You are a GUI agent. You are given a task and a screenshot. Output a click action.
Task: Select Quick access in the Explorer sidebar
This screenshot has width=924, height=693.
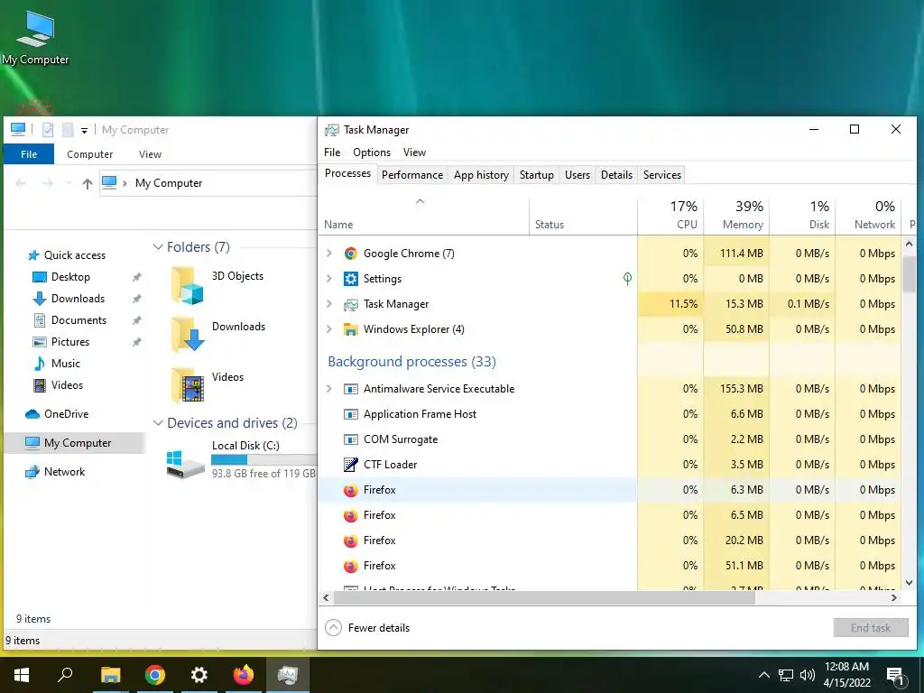pos(74,255)
